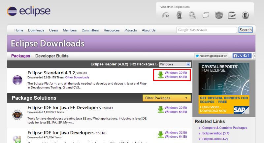Open the notepad with pencil icon
The image size is (264, 143).
click(x=232, y=15)
